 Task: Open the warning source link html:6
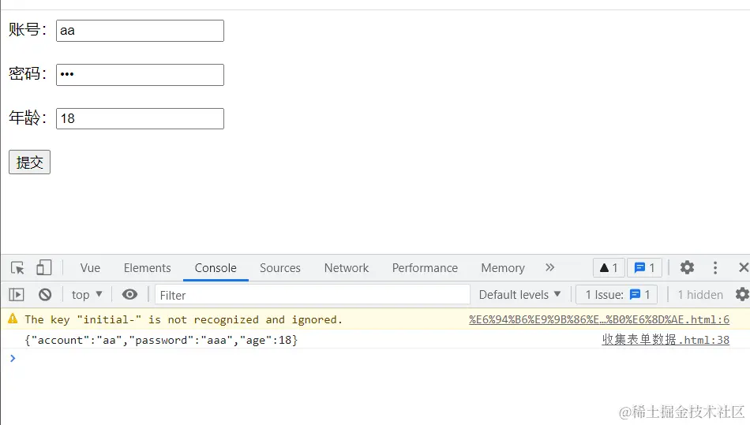(599, 319)
